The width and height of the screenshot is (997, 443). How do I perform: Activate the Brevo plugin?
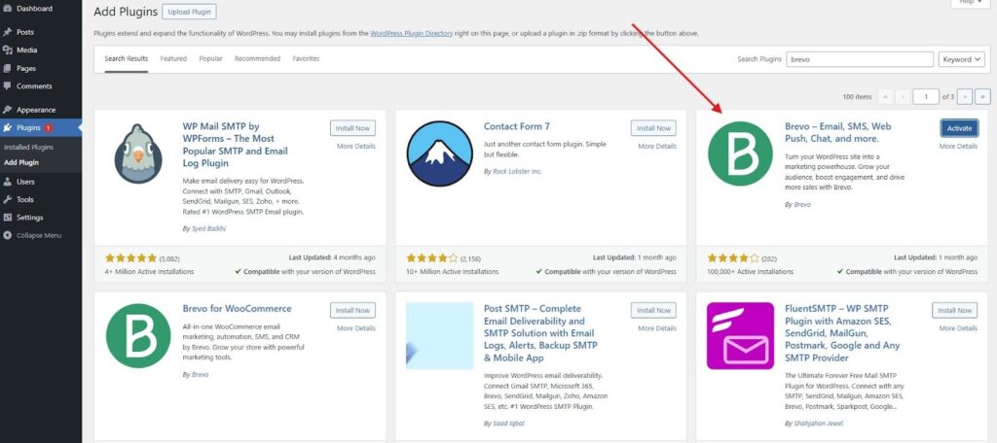click(x=959, y=128)
